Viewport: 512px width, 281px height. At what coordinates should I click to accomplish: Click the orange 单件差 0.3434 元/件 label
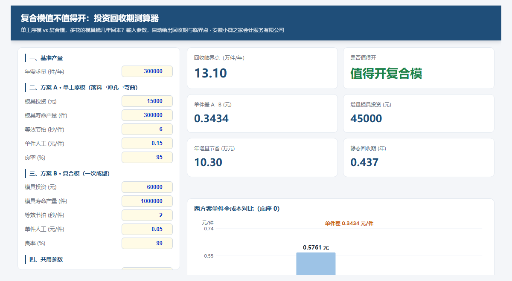[349, 223]
